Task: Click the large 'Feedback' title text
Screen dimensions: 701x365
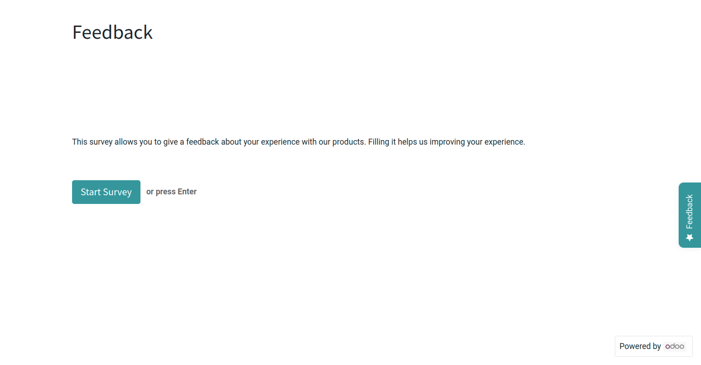Action: tap(113, 32)
